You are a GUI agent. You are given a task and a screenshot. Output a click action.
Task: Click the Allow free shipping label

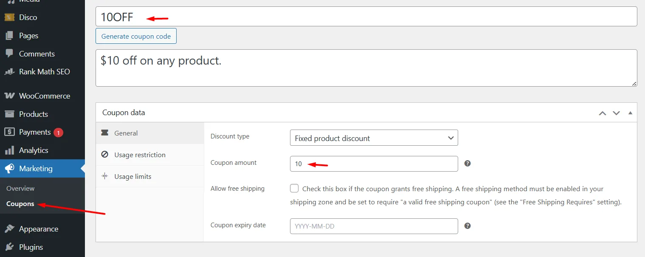(x=237, y=189)
